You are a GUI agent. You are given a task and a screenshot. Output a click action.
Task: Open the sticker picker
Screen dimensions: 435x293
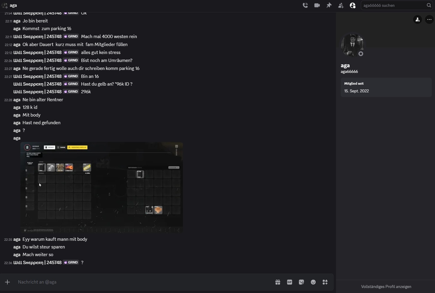301,282
